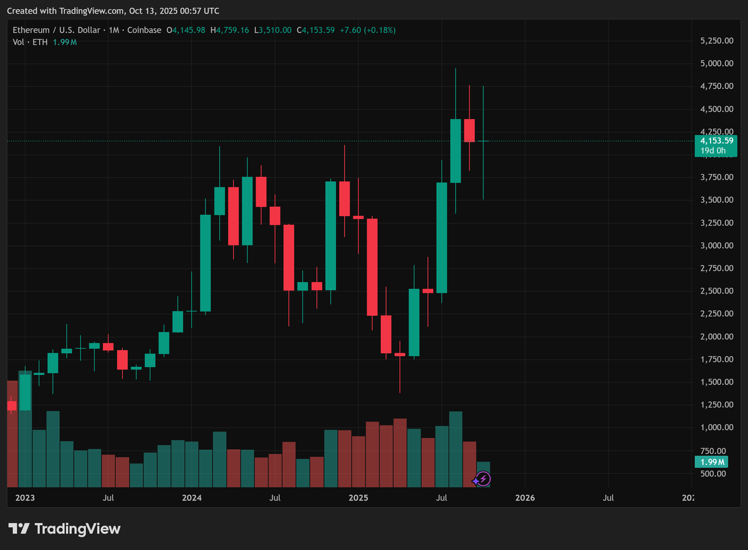748x550 pixels.
Task: Click the TradingView wordmark at the bottom
Action: tap(77, 529)
